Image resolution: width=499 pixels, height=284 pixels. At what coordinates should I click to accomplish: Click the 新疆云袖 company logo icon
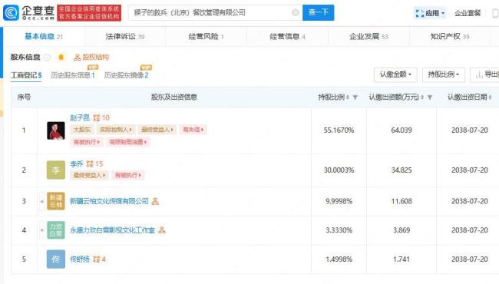[x=56, y=201]
